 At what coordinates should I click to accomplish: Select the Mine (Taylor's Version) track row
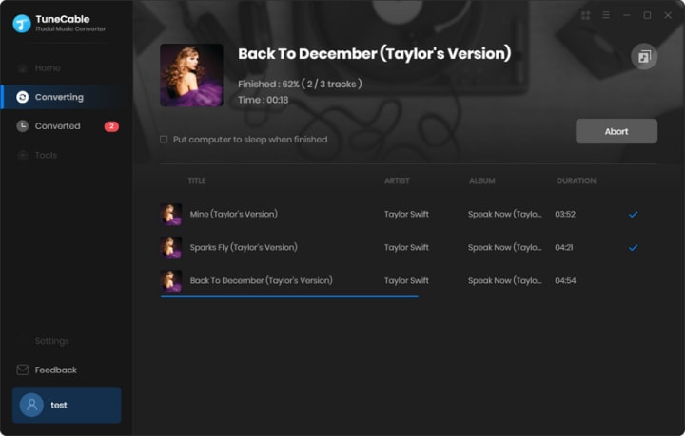(408, 214)
